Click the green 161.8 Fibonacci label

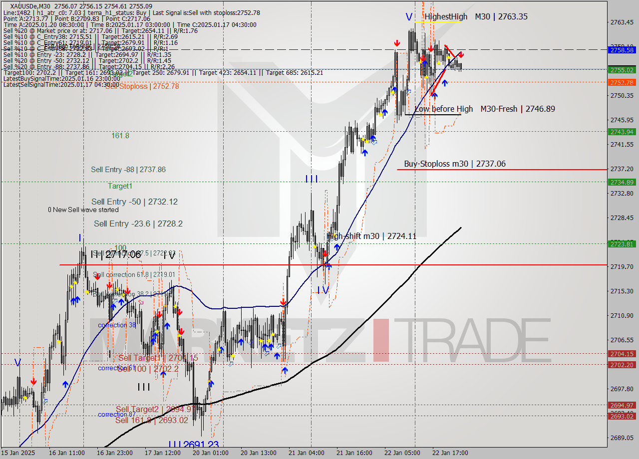click(120, 136)
